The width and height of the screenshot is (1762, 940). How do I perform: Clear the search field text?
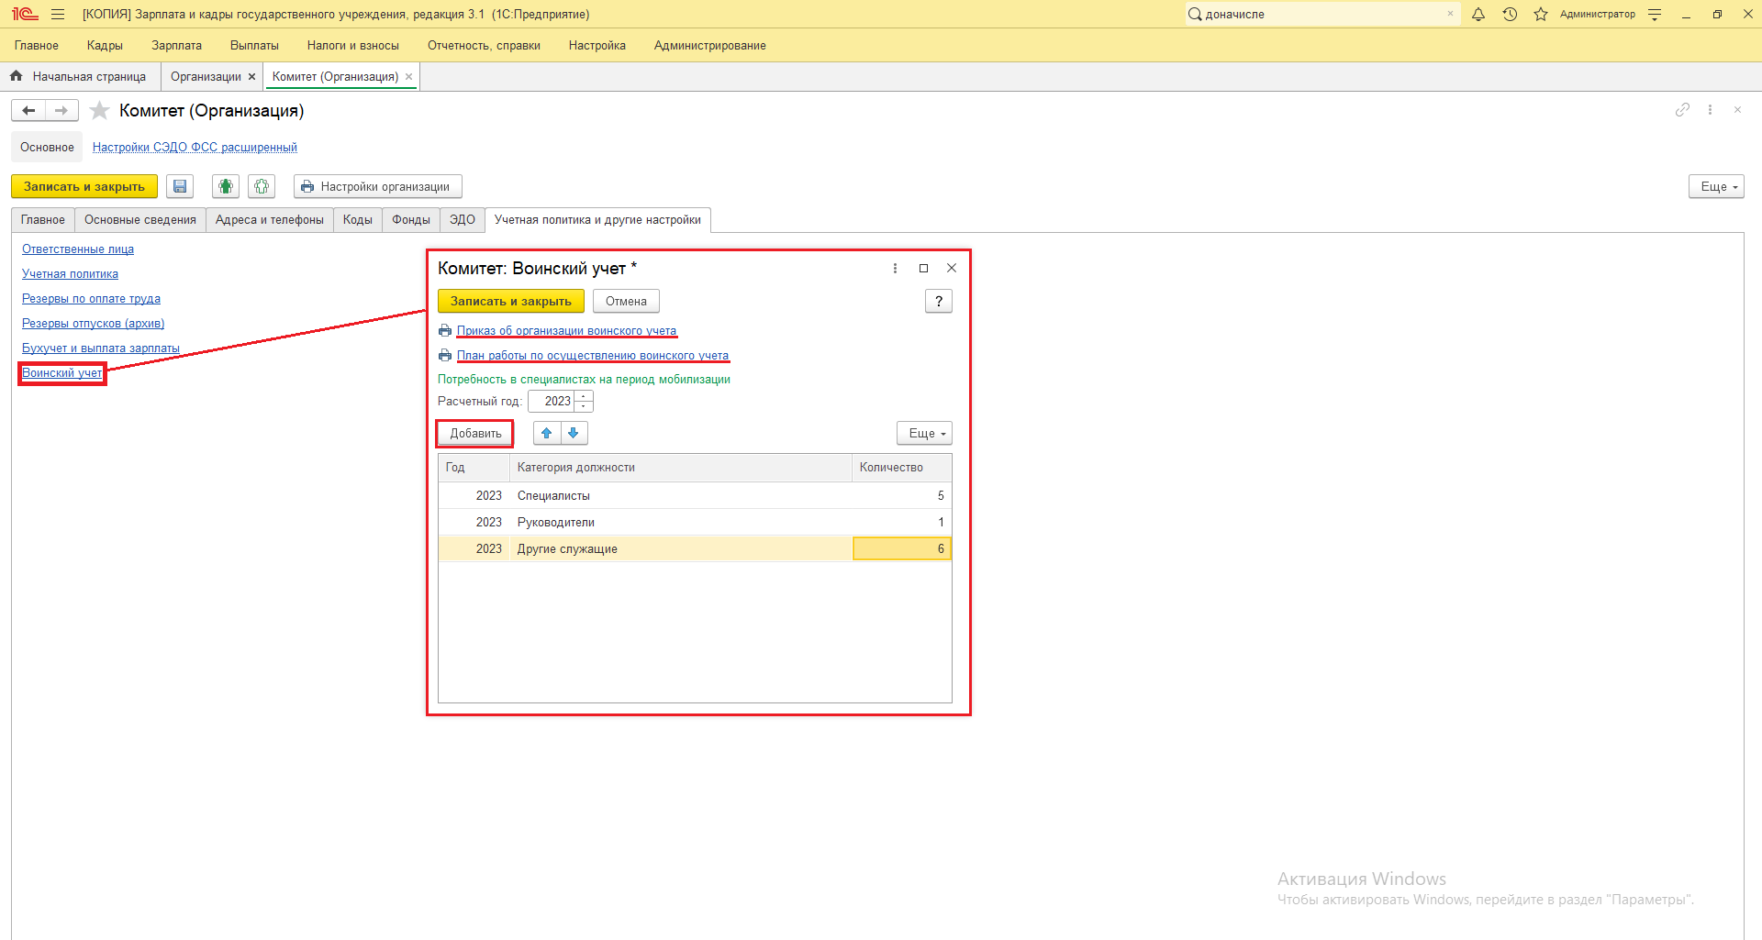pos(1450,14)
